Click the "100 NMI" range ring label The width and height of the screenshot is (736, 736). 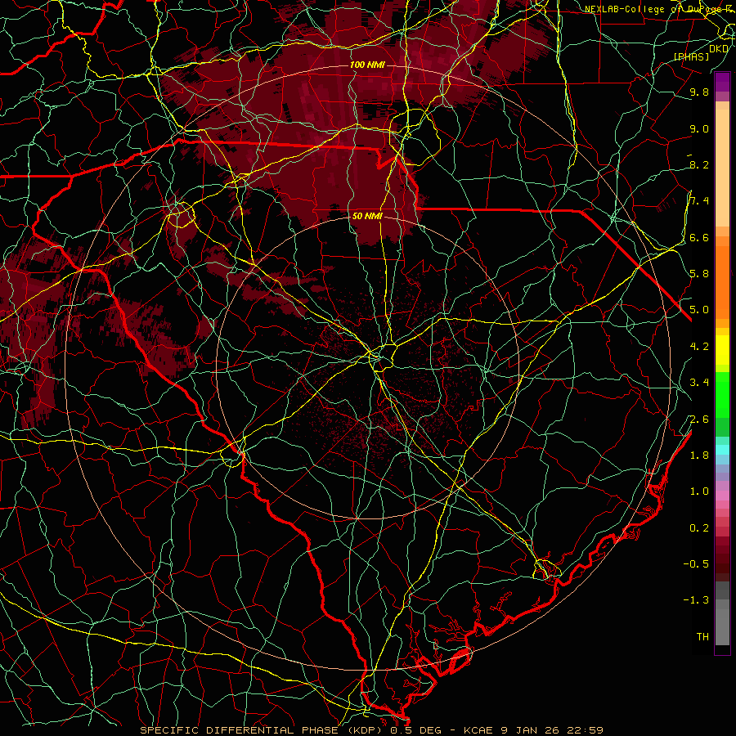click(367, 65)
